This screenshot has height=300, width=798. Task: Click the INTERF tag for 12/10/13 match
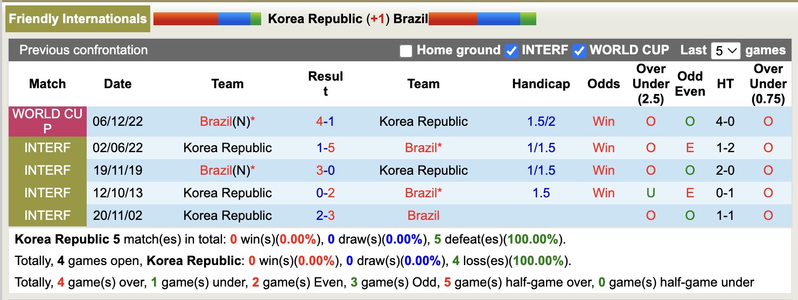[x=47, y=193]
